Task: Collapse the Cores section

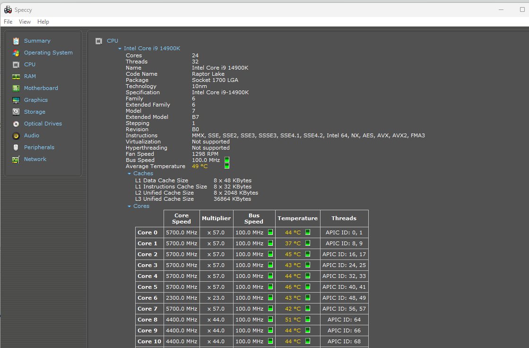Action: [x=130, y=206]
